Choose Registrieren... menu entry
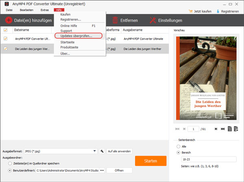This screenshot has width=244, height=182. click(x=71, y=19)
